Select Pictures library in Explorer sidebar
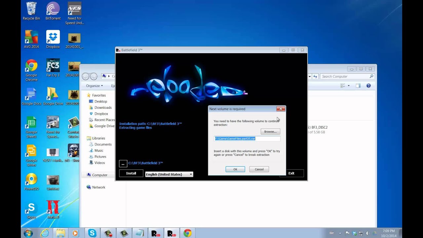 100,157
